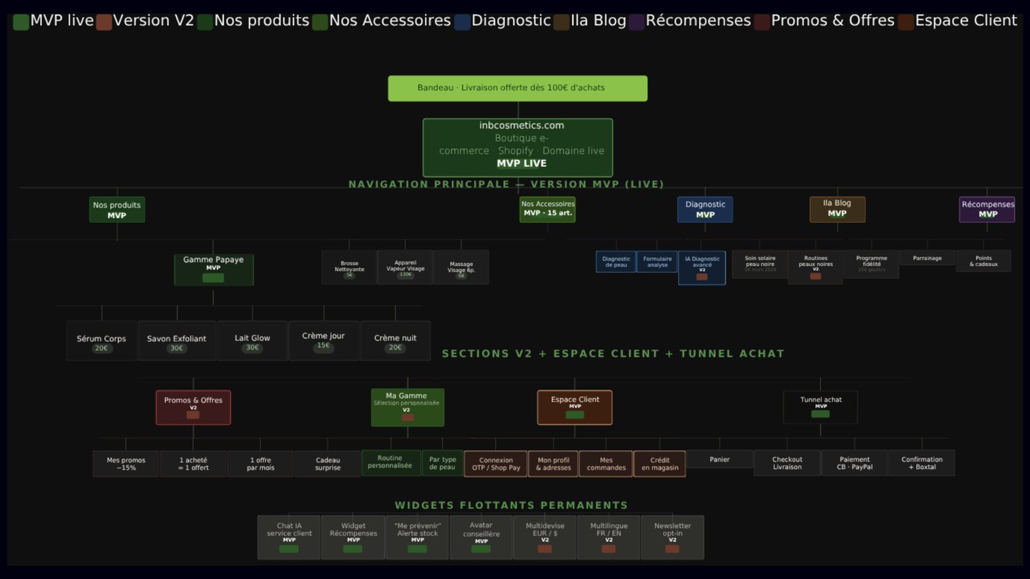The height and width of the screenshot is (579, 1030).
Task: Select the Par type de peau box
Action: tap(442, 462)
